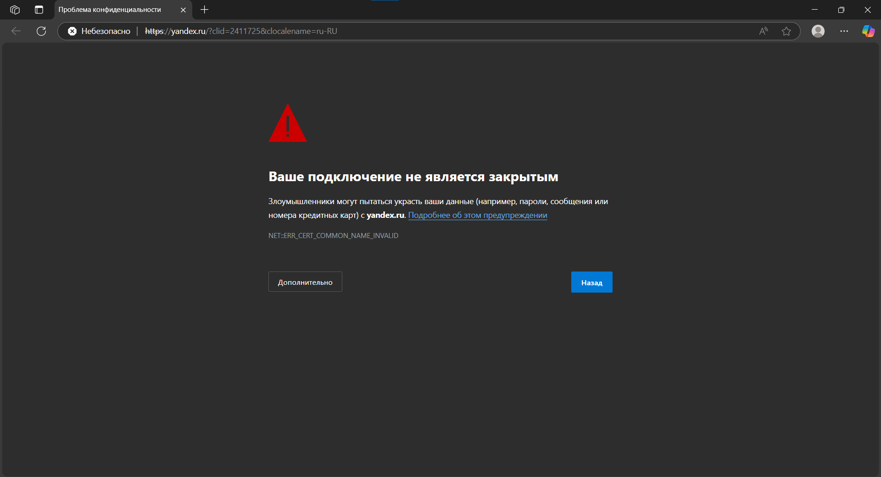
Task: Open a new tab with plus icon
Action: (205, 10)
